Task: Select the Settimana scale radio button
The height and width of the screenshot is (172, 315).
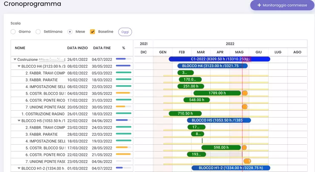Action: (x=38, y=32)
